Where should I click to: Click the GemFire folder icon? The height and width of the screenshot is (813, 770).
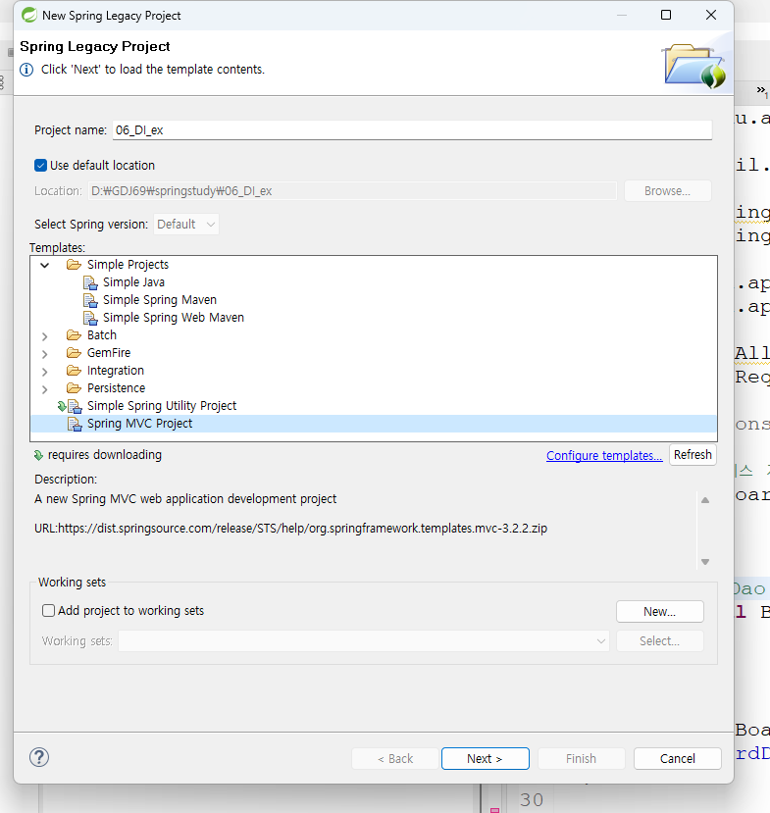click(x=75, y=353)
